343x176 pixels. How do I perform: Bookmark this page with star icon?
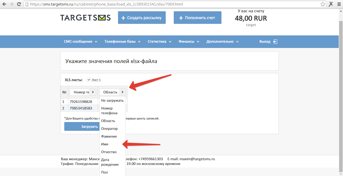pyautogui.click(x=323, y=4)
